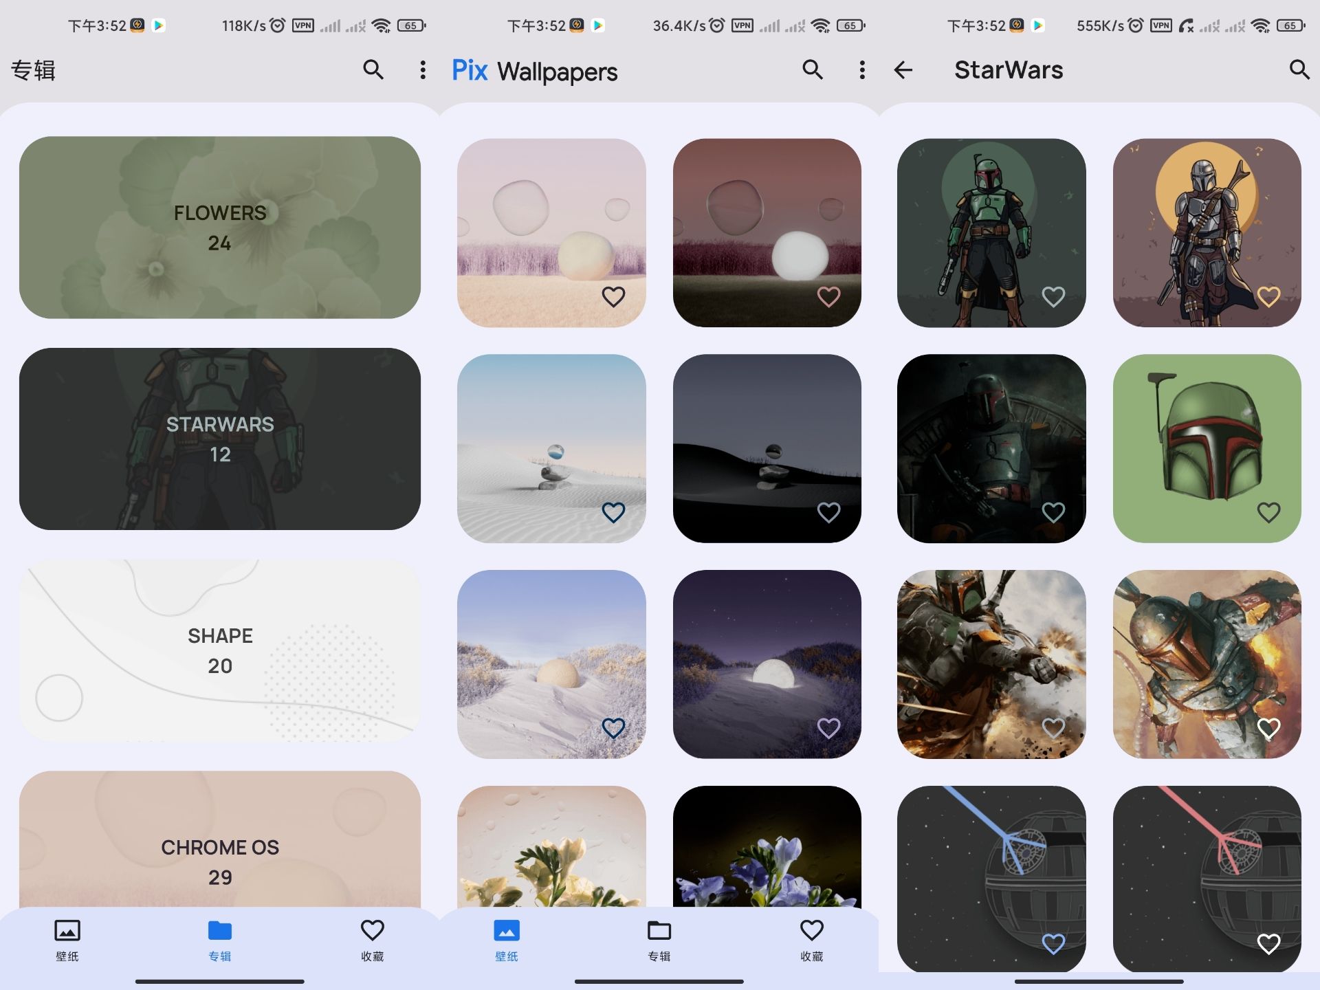Viewport: 1320px width, 990px height.
Task: Open the jetpack Boba Fett tentacle thumbnail
Action: pos(1207,664)
